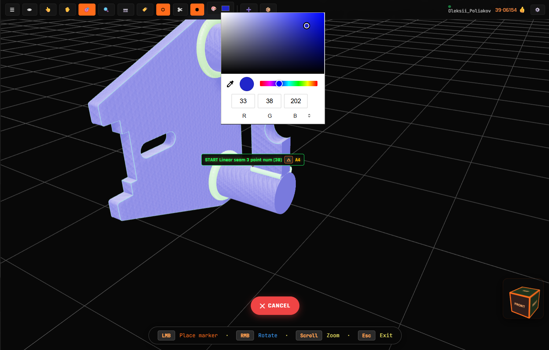Click the B value field showing 202

(x=296, y=101)
